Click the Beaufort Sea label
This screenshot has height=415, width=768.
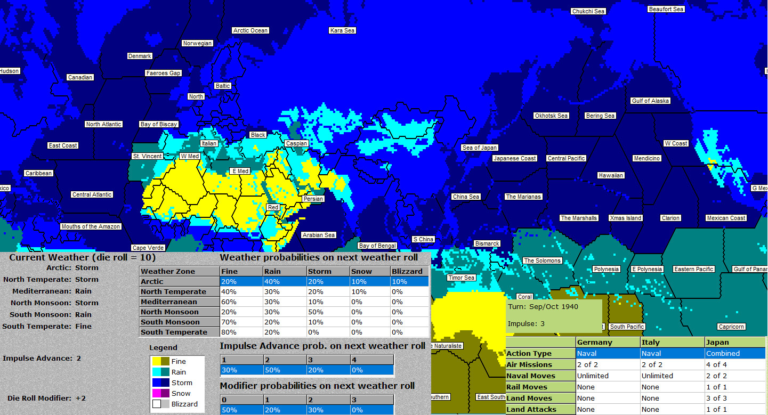click(666, 9)
